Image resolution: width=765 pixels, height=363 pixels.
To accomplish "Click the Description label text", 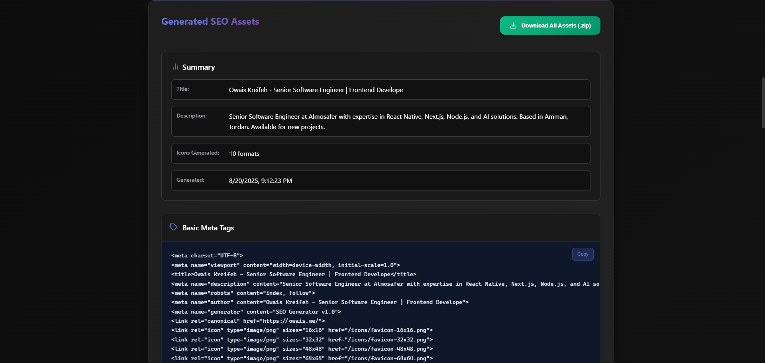I will [x=192, y=116].
